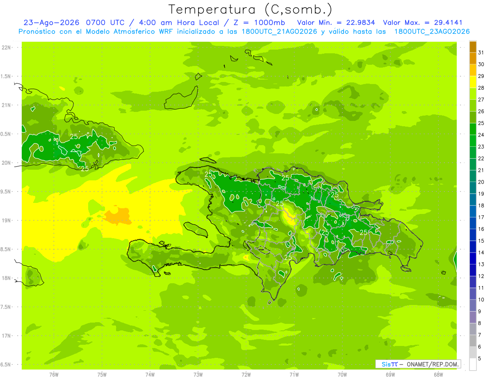Pick the blue legend swatch between 16 and 17
Viewport: 492px width, 380px height.
(473, 223)
